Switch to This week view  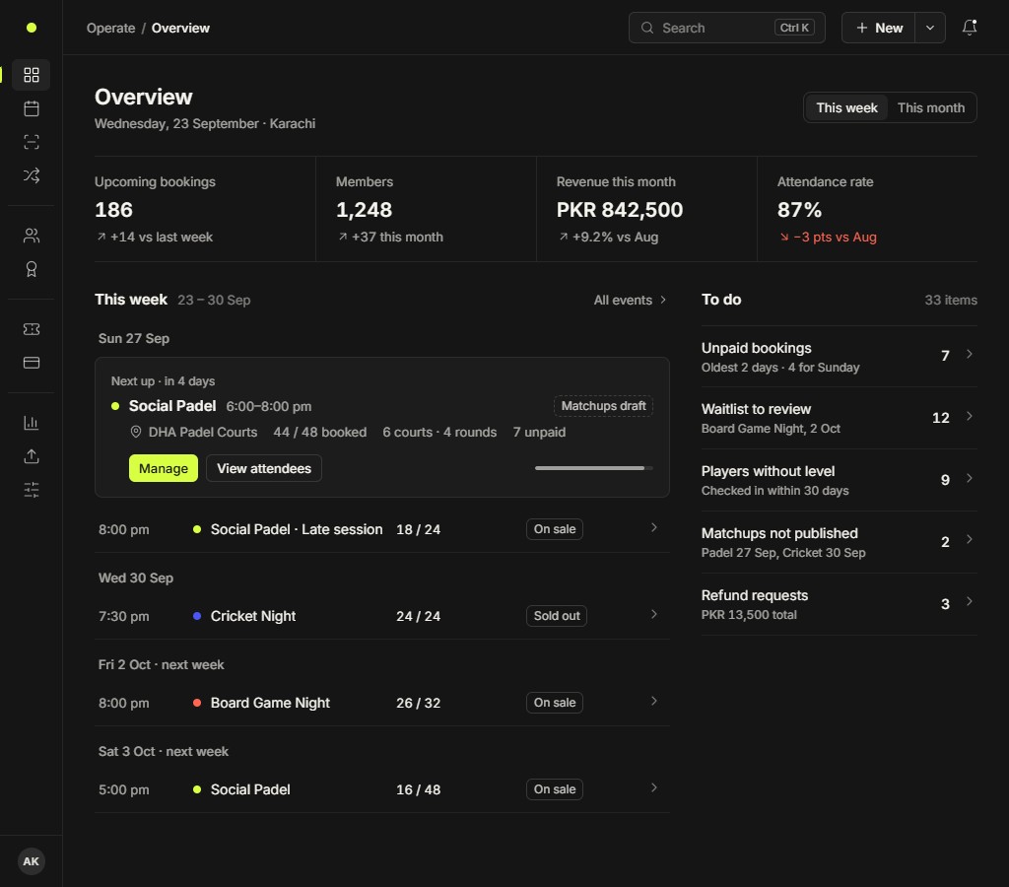tap(846, 107)
